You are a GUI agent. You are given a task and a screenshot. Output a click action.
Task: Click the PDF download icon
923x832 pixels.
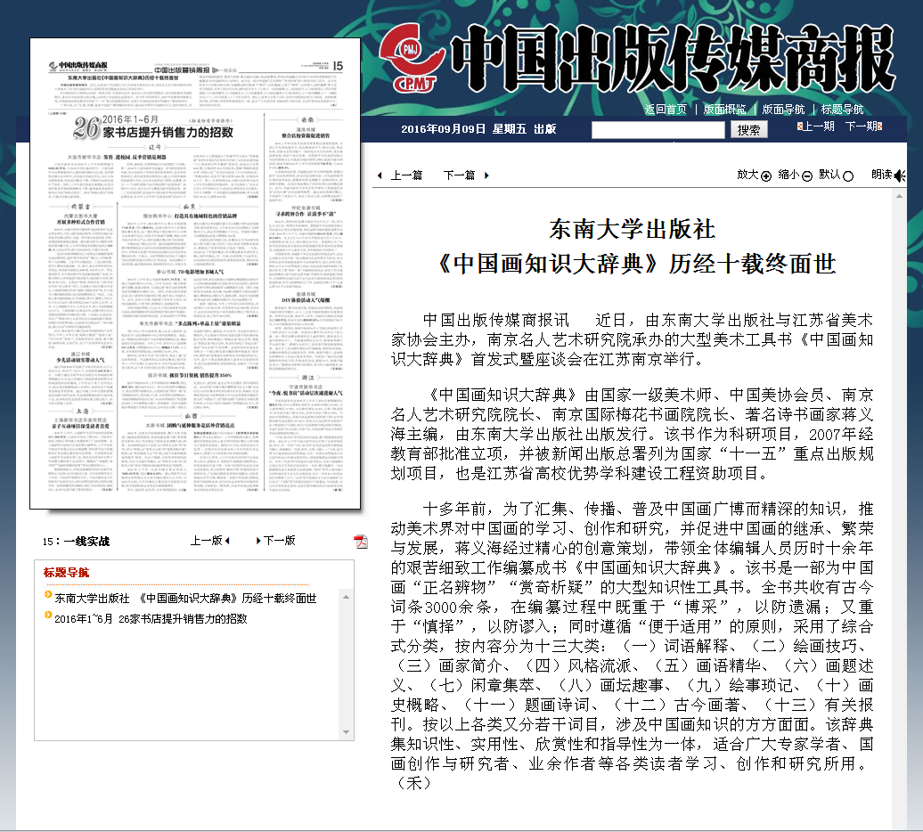pyautogui.click(x=361, y=542)
